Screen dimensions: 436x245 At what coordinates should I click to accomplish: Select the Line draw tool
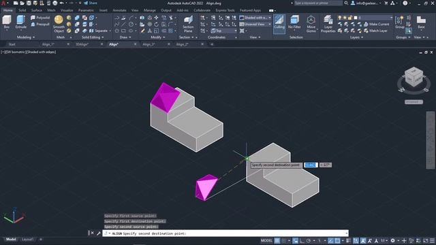tap(123, 24)
